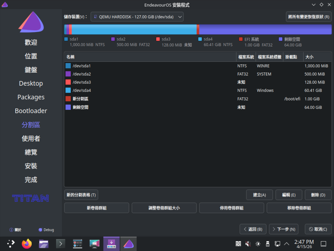Open Firefox from the taskbar
The height and width of the screenshot is (251, 334).
pyautogui.click(x=27, y=244)
